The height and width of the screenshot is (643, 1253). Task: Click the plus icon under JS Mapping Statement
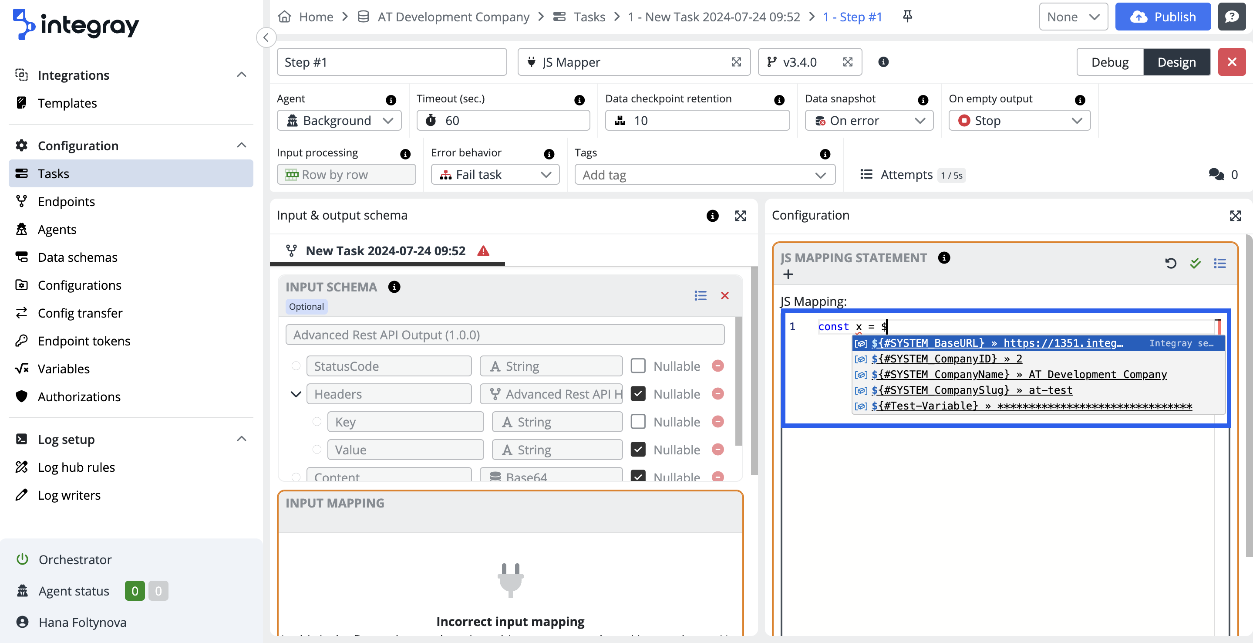[x=788, y=274]
